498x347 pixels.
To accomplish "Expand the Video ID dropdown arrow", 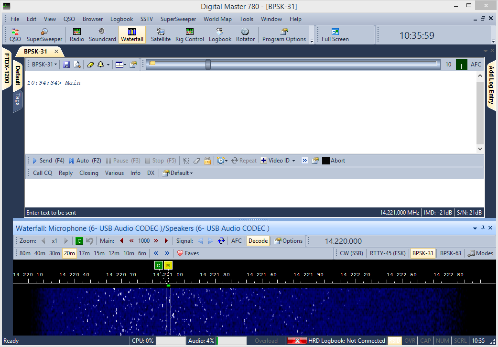I will (293, 161).
